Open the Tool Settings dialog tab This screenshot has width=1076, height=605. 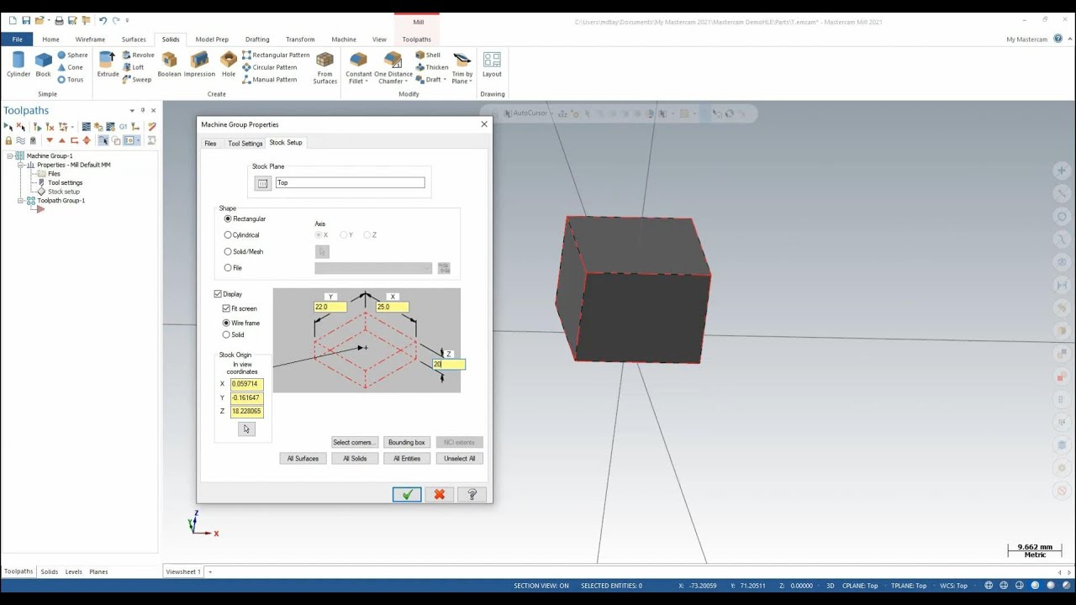[x=245, y=144]
